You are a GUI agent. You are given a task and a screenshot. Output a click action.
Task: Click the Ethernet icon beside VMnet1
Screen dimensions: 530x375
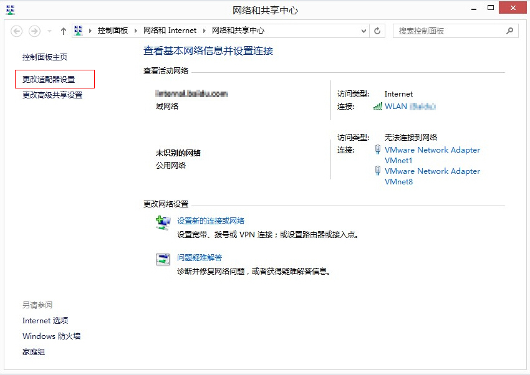point(379,150)
